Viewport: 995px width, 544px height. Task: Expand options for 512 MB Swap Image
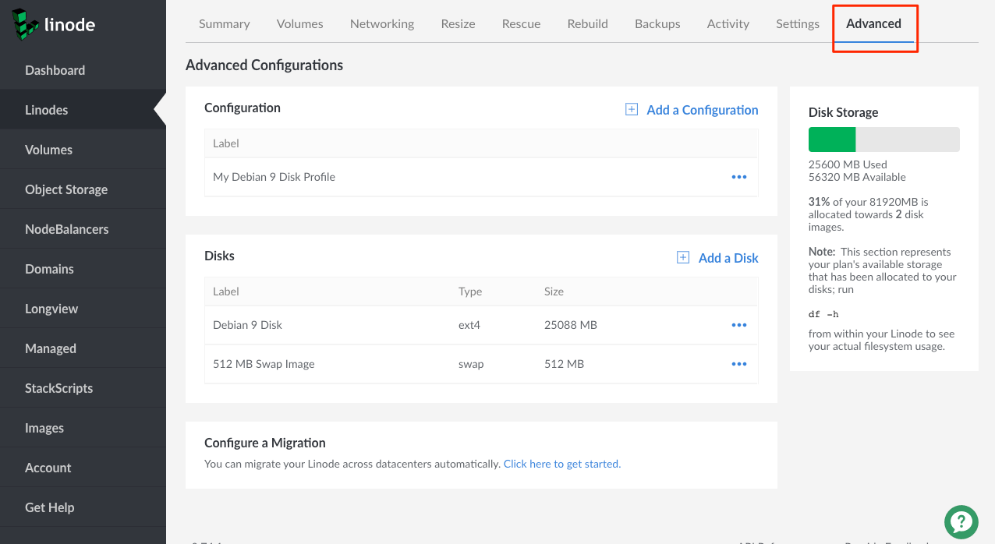click(x=738, y=364)
